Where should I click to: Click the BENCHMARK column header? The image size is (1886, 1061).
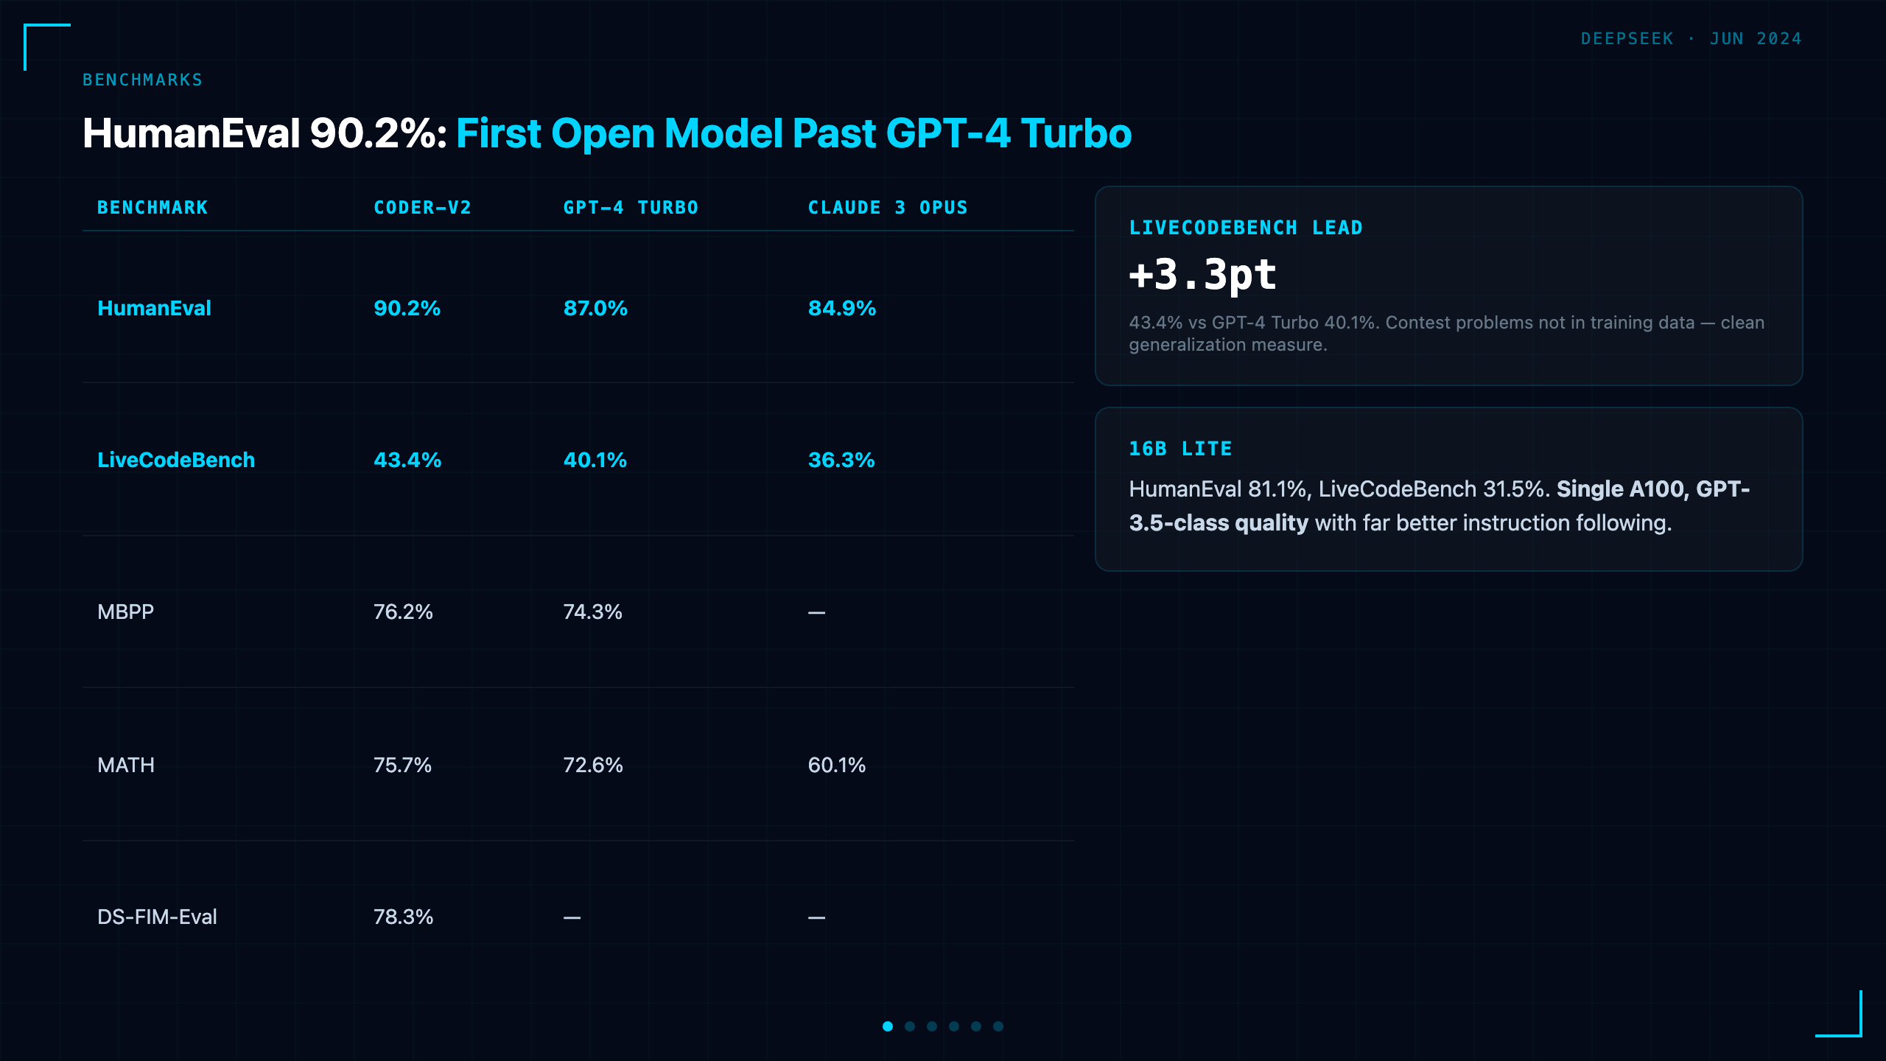[x=153, y=208]
